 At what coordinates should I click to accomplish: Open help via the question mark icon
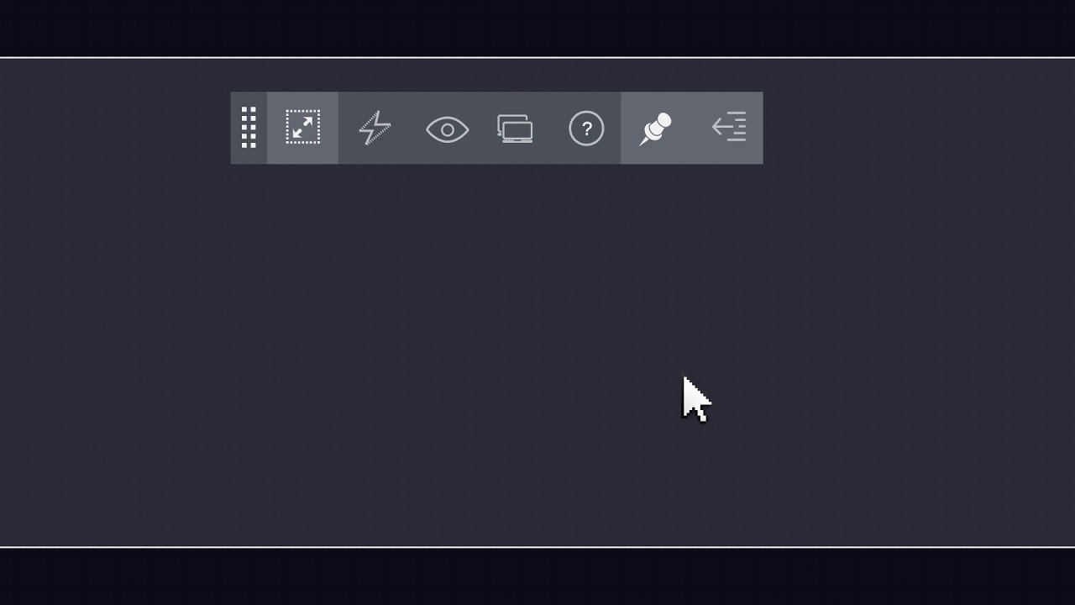586,129
